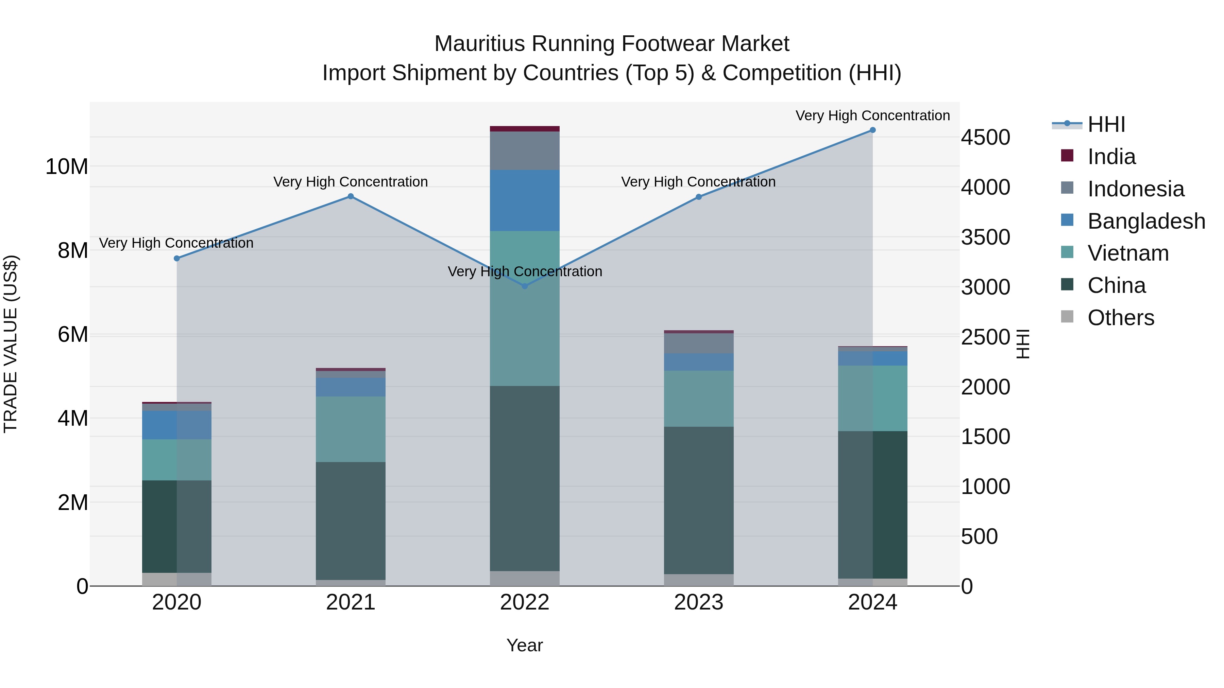The height and width of the screenshot is (688, 1224).
Task: Click the 2022 Very High Concentration annotation
Action: point(525,271)
